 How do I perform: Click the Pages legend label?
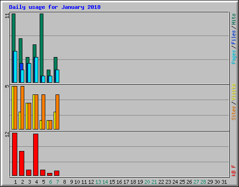233,57
